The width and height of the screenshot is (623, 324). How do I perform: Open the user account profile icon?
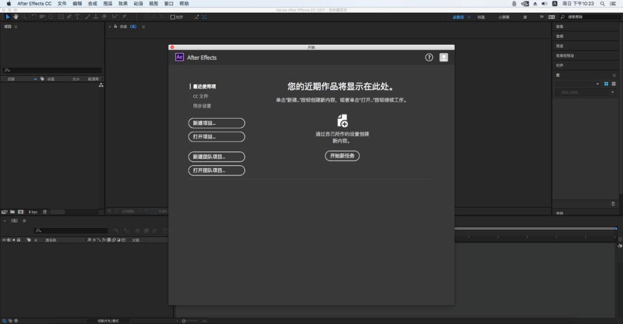pyautogui.click(x=444, y=58)
